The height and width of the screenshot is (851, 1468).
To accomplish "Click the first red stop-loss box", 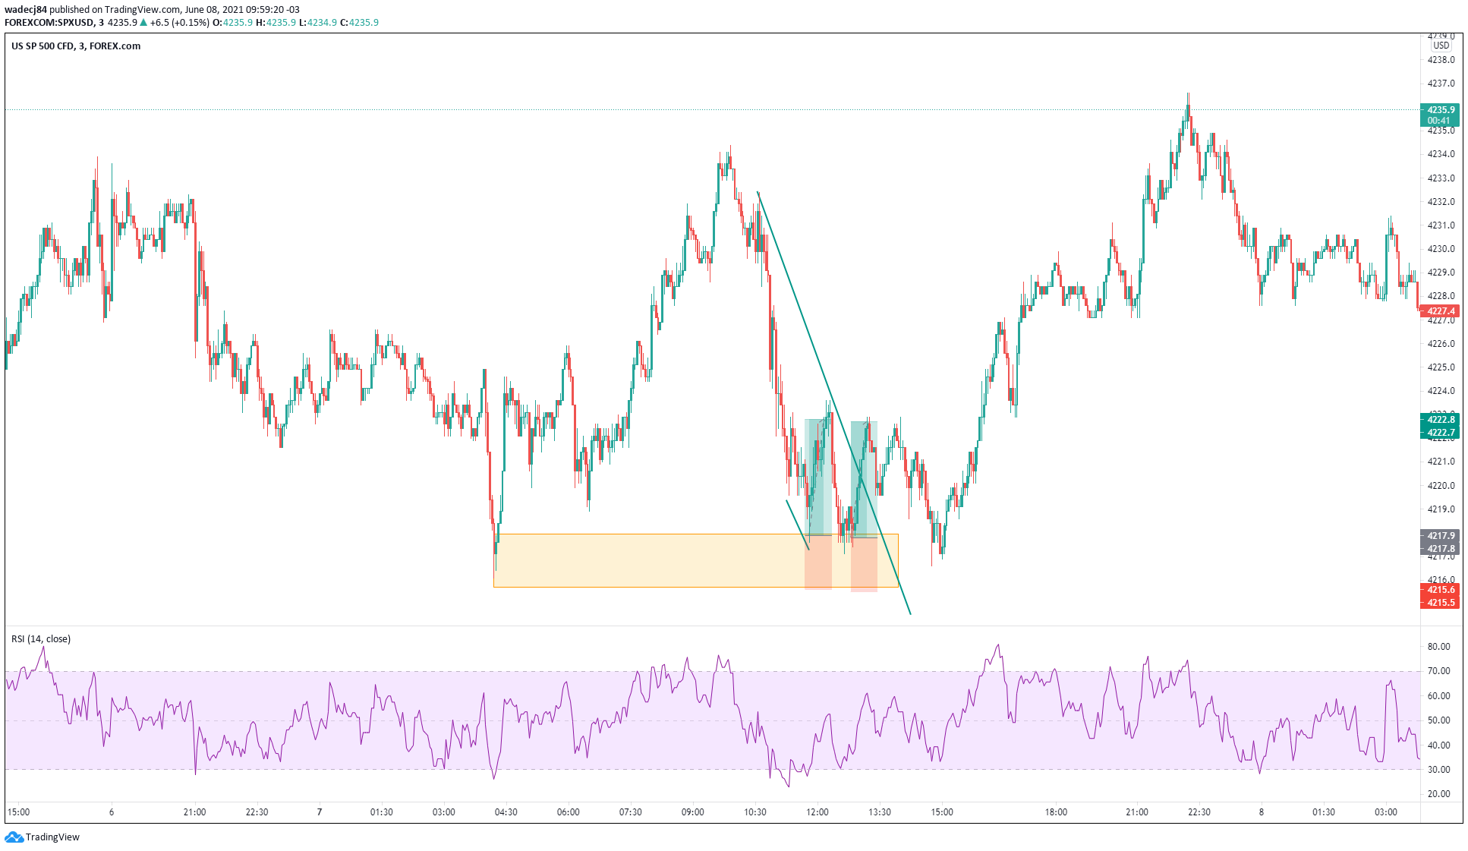I will (x=817, y=563).
